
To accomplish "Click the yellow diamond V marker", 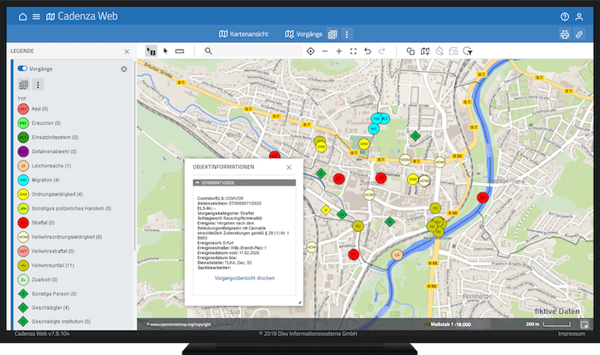I will 326,210.
